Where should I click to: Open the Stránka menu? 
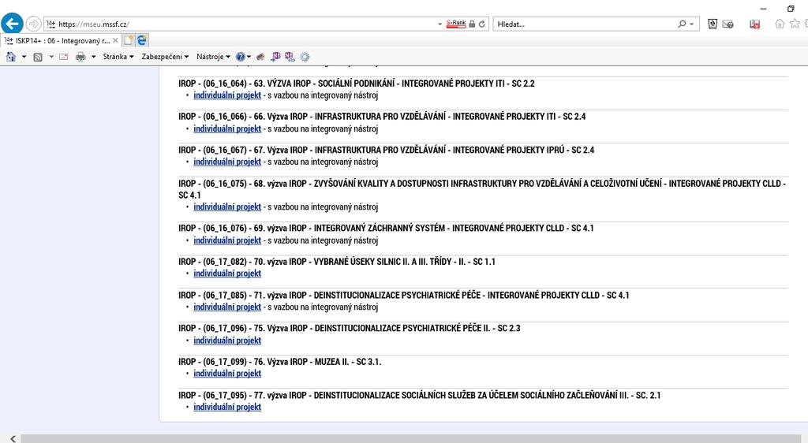pyautogui.click(x=118, y=57)
